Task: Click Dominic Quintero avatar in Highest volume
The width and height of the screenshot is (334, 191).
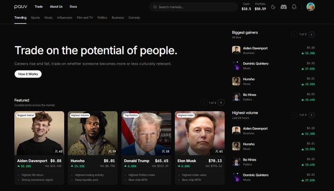Action: coord(236,177)
